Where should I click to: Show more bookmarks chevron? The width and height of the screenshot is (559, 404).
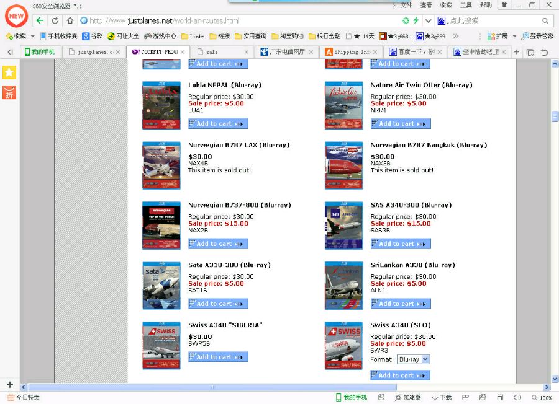point(456,36)
